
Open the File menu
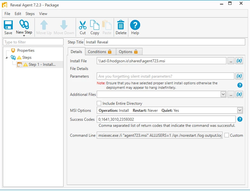(7, 14)
